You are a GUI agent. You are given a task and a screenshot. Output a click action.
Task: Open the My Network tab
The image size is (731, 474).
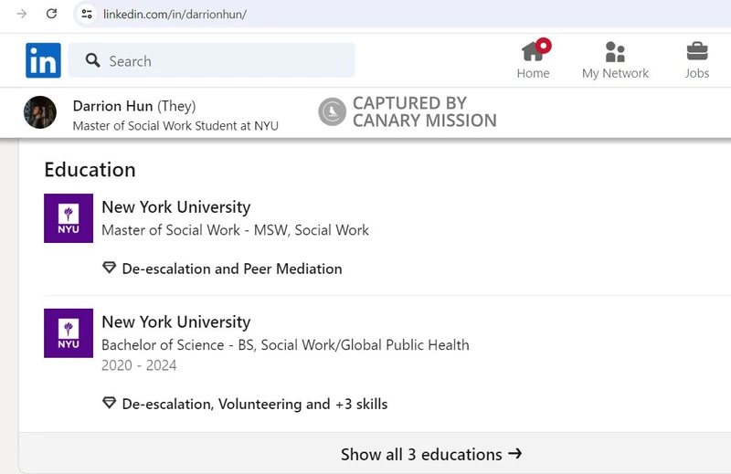coord(615,59)
